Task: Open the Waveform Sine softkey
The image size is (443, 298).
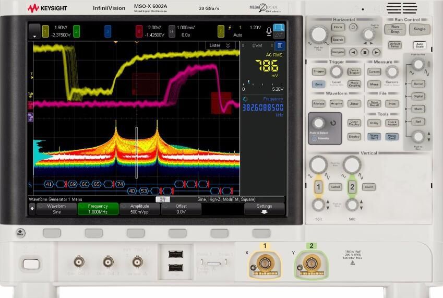Action: click(56, 209)
